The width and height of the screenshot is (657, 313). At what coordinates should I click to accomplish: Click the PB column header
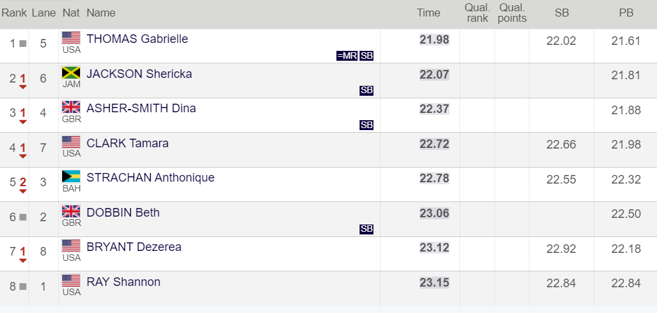tap(626, 13)
